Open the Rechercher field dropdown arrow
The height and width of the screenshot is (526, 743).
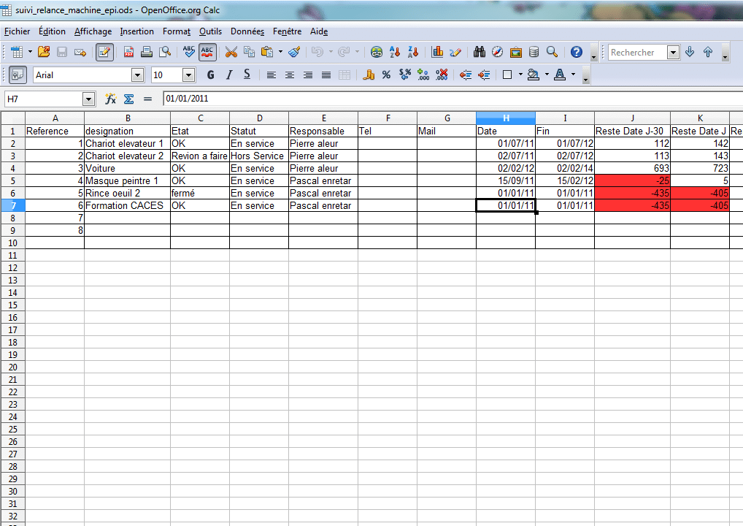[674, 52]
